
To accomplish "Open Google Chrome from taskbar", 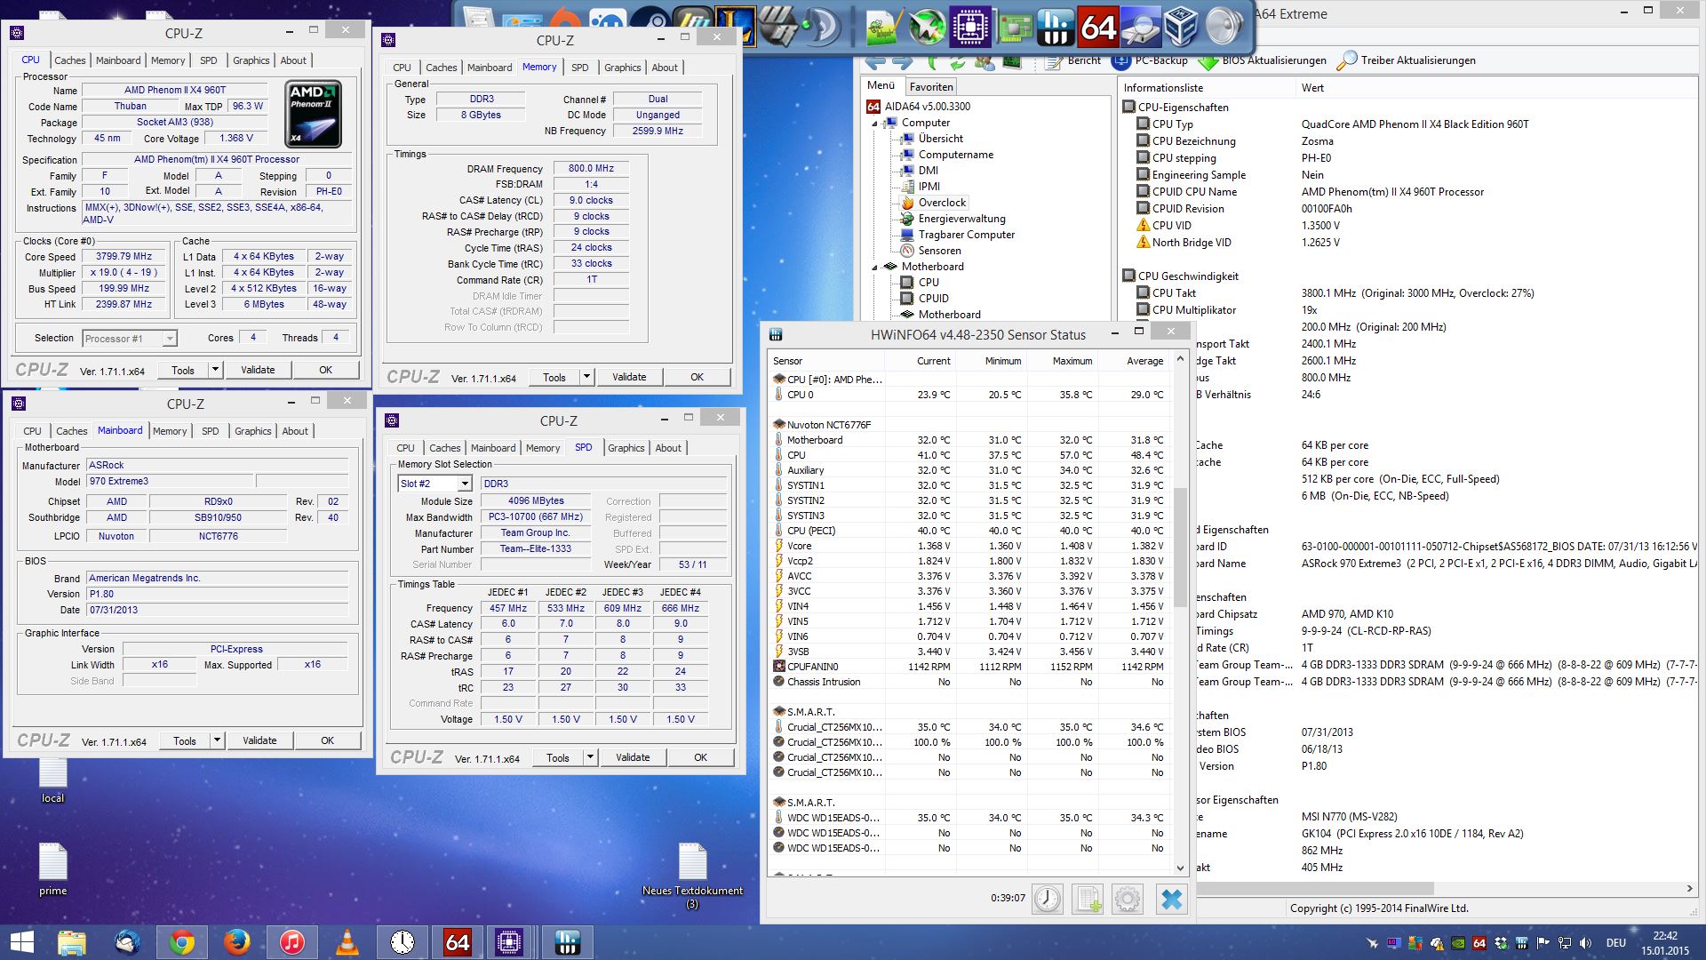I will (x=182, y=941).
